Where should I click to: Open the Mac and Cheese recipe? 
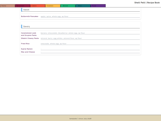(x=28, y=52)
